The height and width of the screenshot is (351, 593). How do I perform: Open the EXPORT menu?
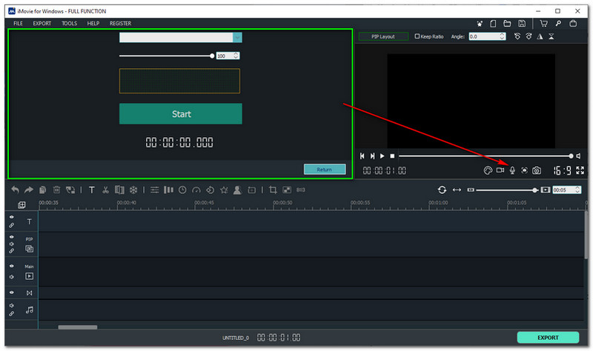coord(42,24)
